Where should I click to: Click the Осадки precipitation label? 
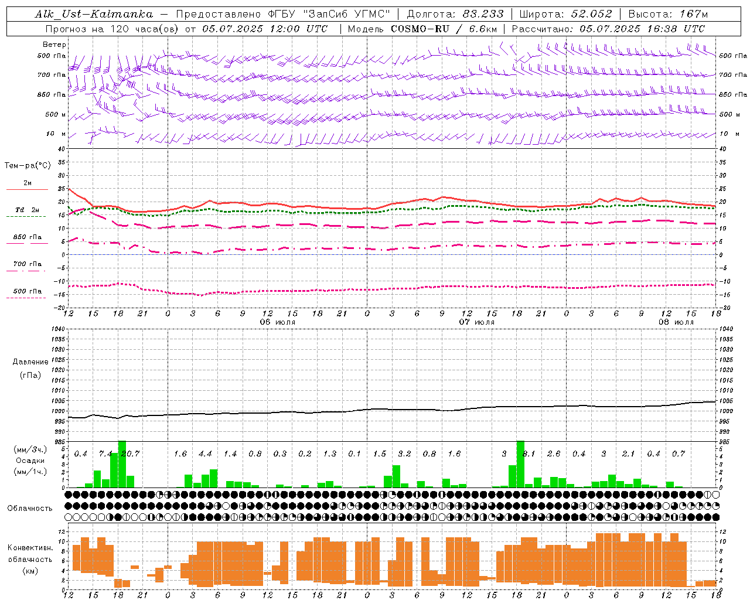click(30, 461)
